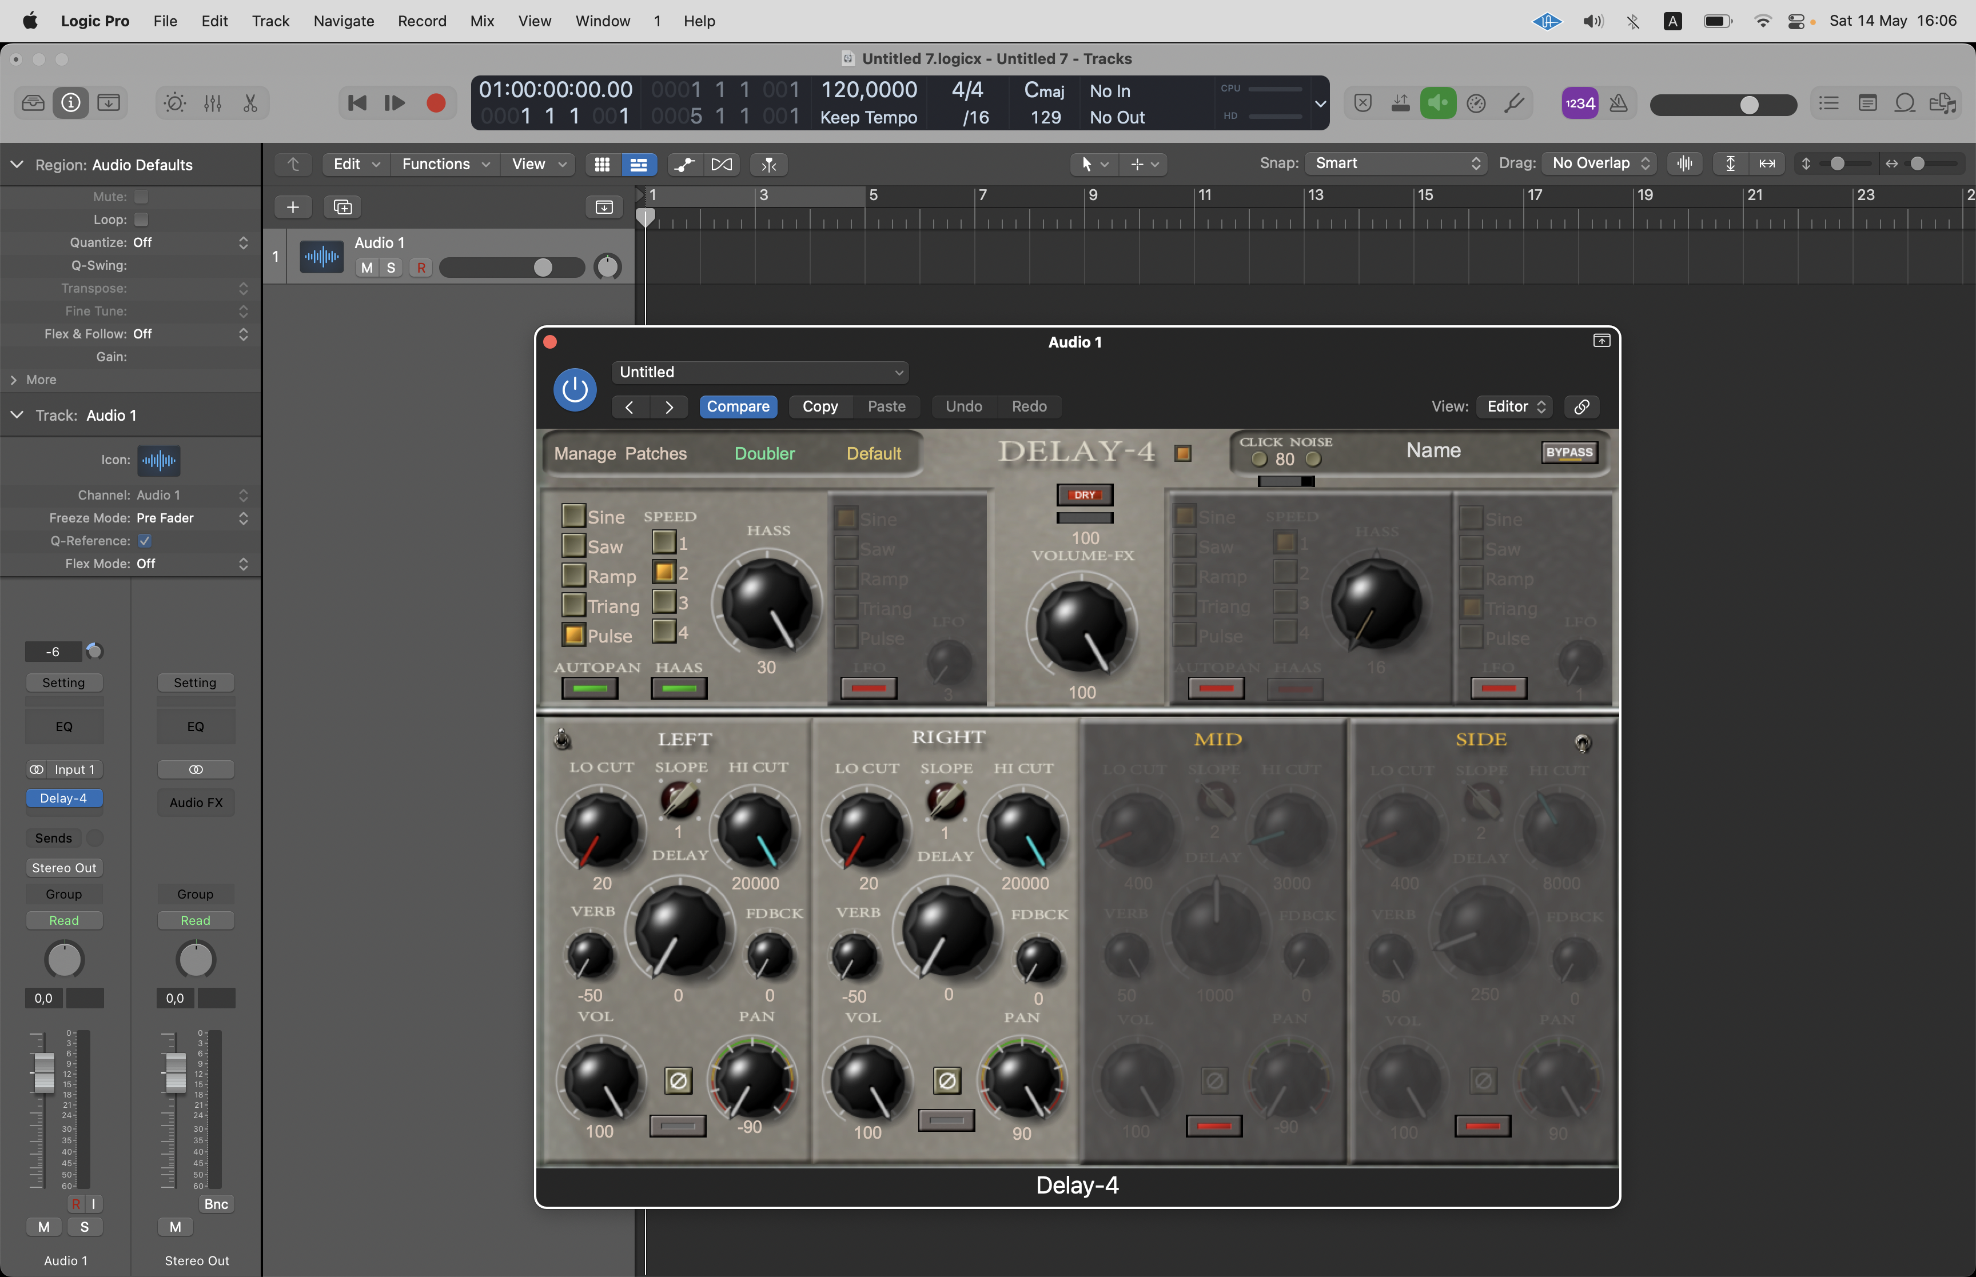Enable the Pulse waveform checkbox

573,635
